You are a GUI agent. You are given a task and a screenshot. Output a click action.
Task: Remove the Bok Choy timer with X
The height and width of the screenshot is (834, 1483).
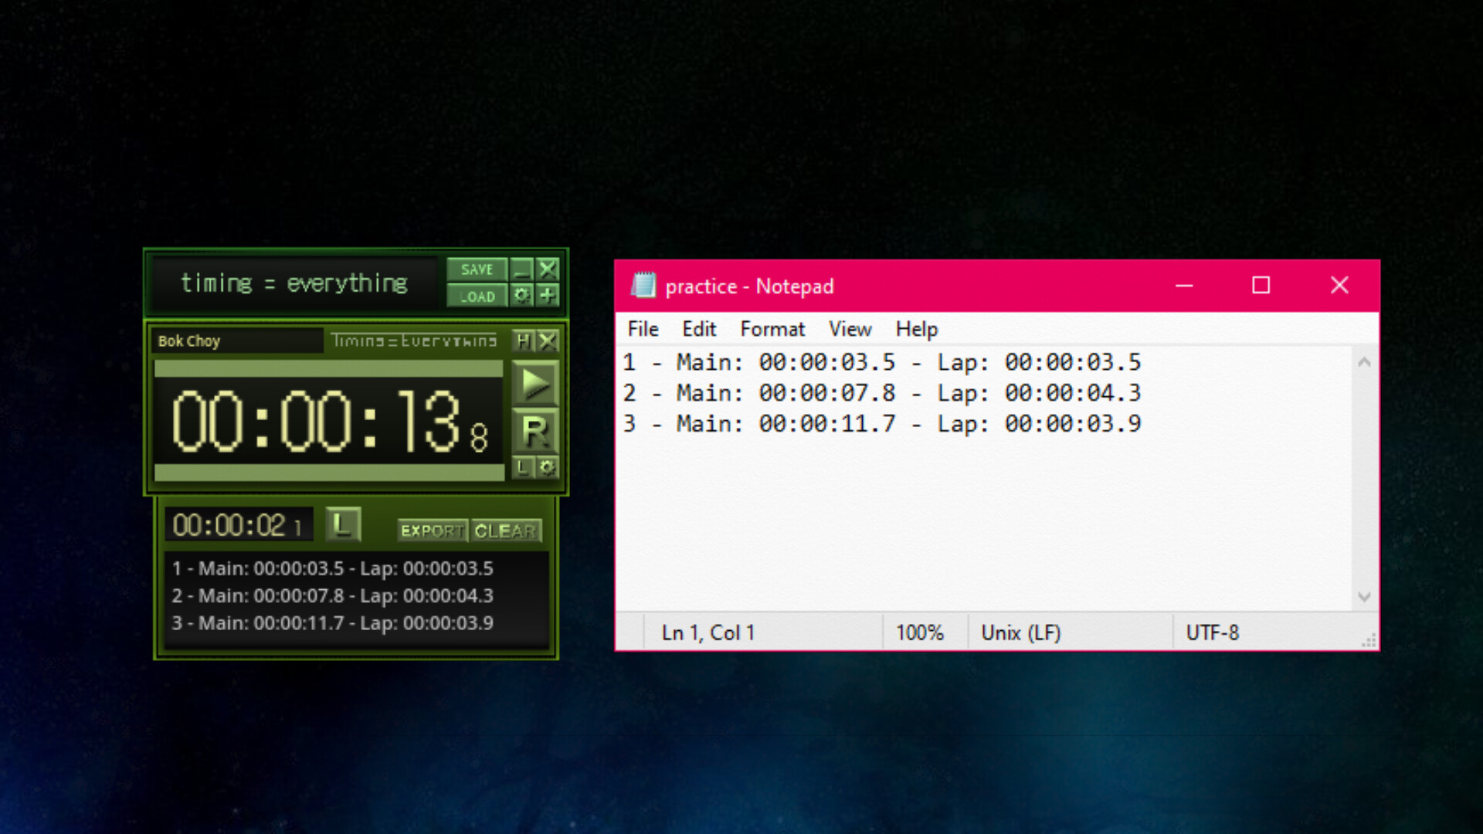[x=548, y=341]
